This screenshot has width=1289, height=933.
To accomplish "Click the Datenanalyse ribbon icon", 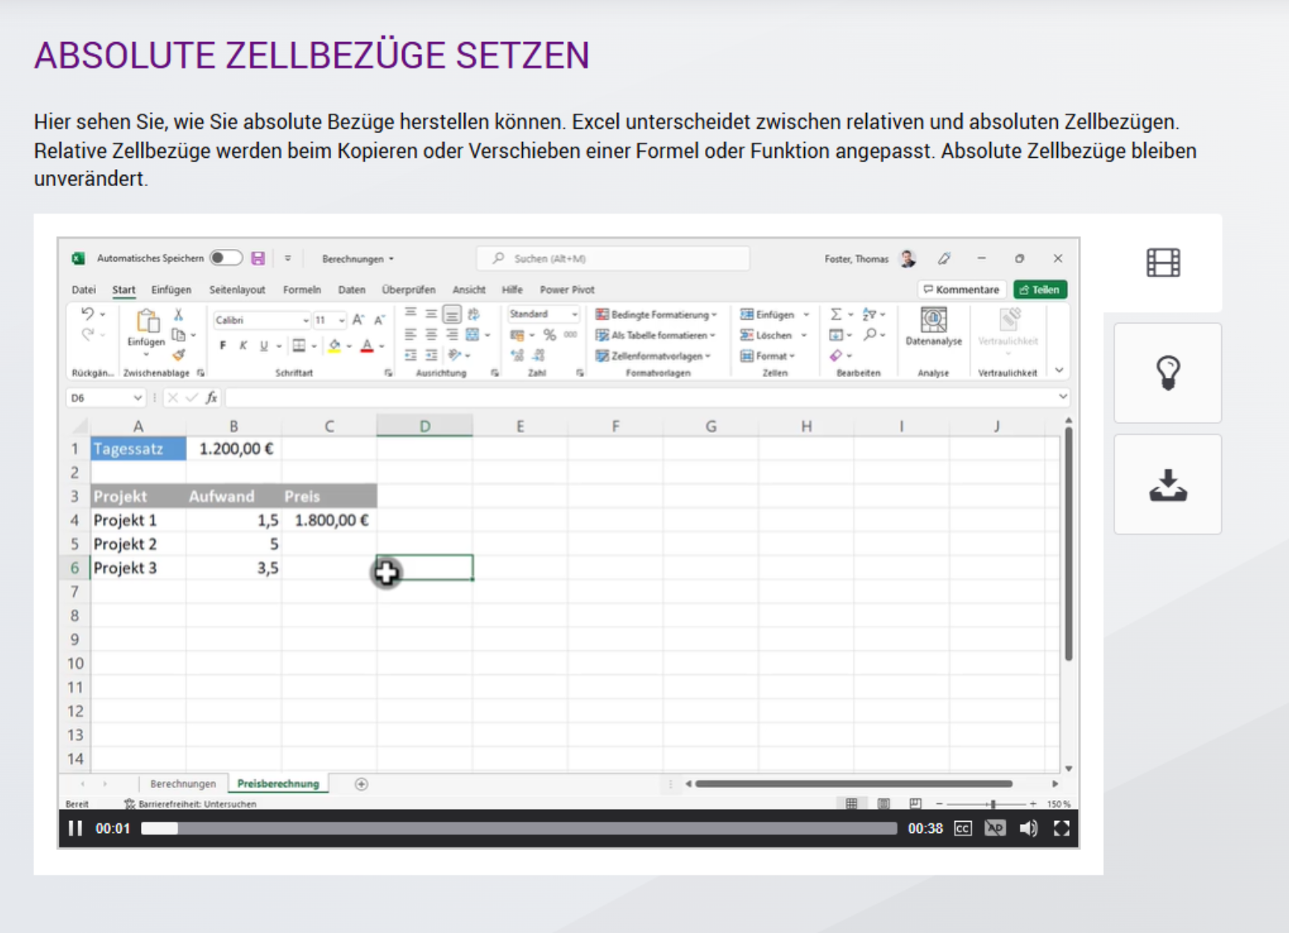I will (933, 326).
